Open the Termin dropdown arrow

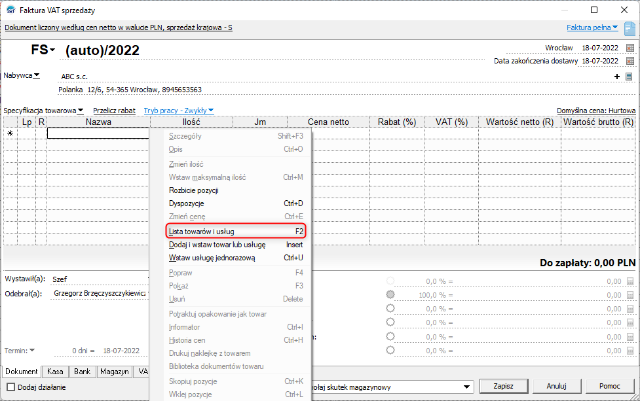click(x=32, y=351)
